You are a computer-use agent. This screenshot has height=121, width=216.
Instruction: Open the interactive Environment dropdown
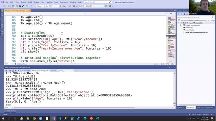(x=40, y=71)
